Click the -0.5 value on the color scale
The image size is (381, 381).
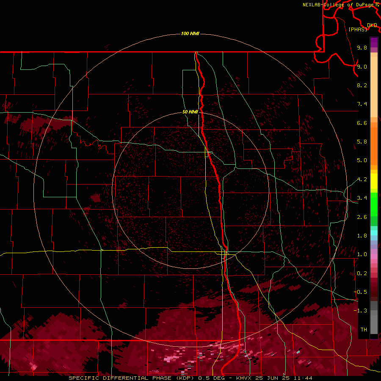[x=360, y=292]
